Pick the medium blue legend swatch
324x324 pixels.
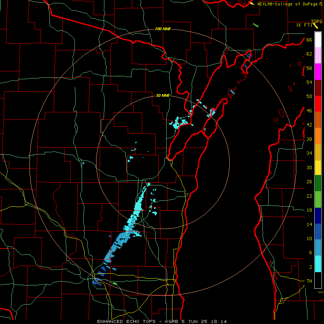point(318,231)
